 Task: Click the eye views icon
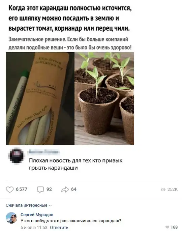(163, 190)
